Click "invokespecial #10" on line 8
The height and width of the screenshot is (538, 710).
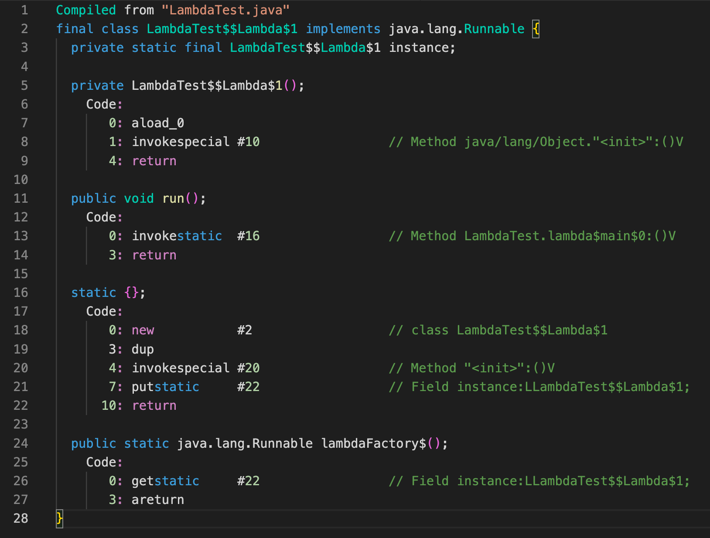(196, 142)
